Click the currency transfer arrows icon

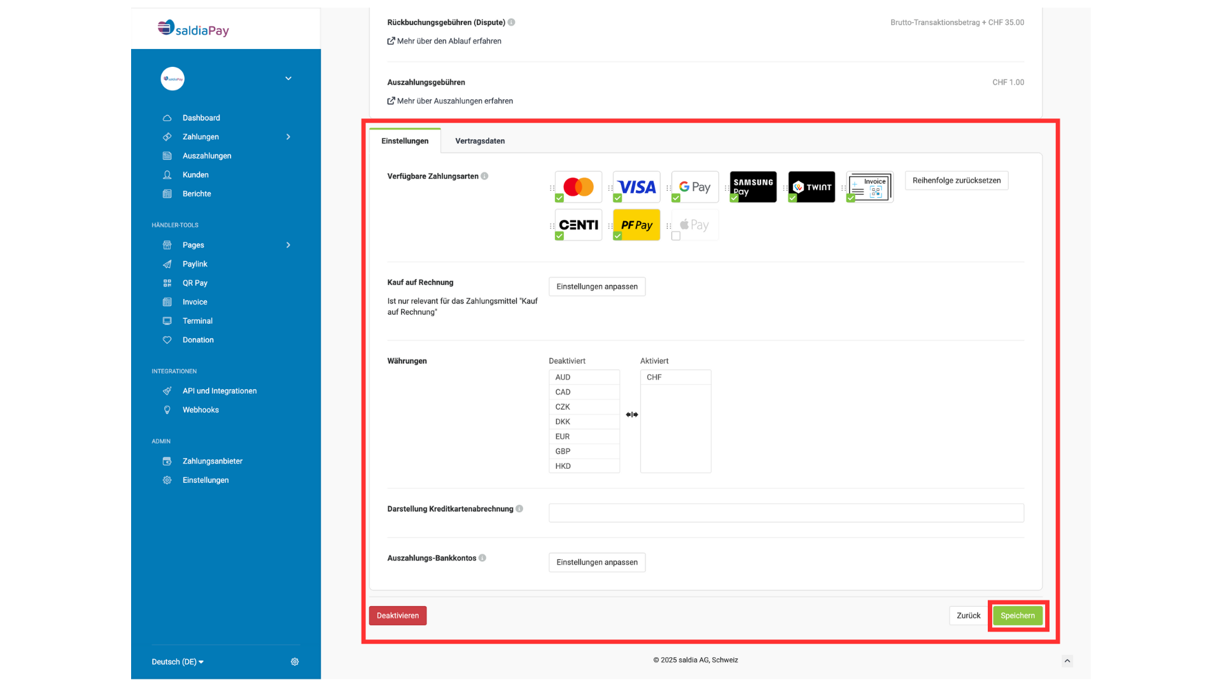pyautogui.click(x=631, y=415)
